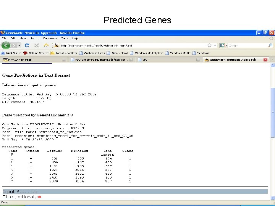Screen dimensions: 275x206
Task: Click the search magnifier icon
Action: point(270,45)
